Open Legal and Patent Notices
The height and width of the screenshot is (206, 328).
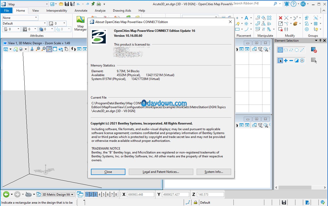161,172
